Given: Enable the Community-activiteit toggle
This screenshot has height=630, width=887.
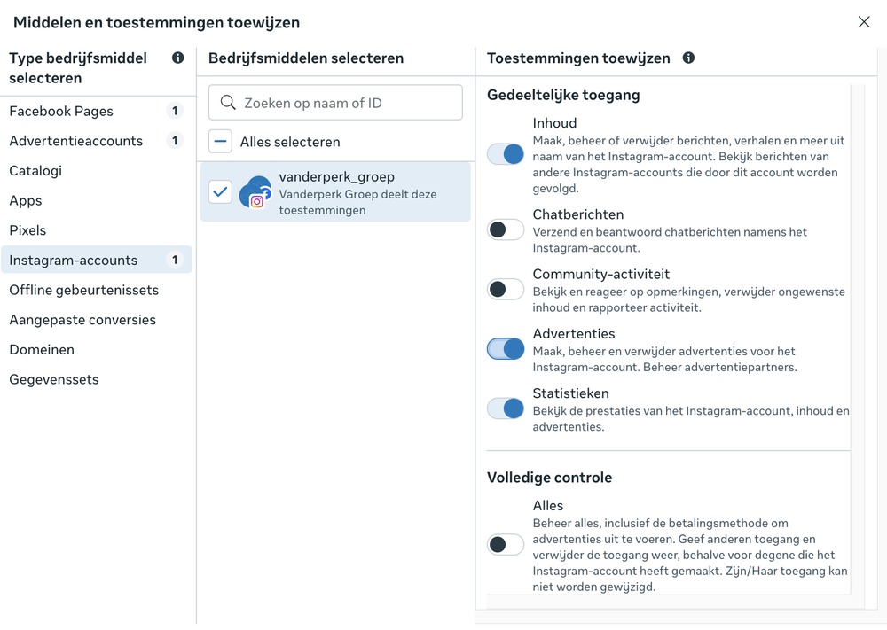Looking at the screenshot, I should tap(506, 289).
